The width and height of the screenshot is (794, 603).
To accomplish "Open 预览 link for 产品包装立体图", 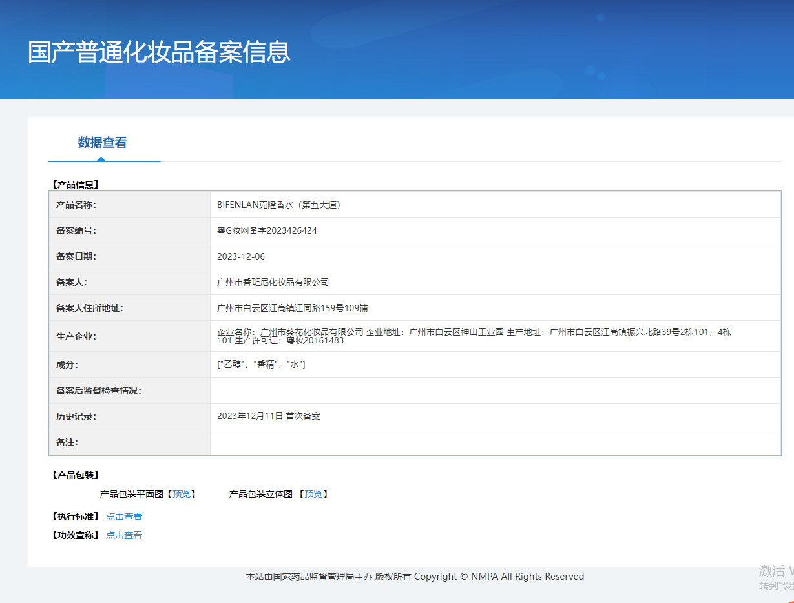I will 313,494.
